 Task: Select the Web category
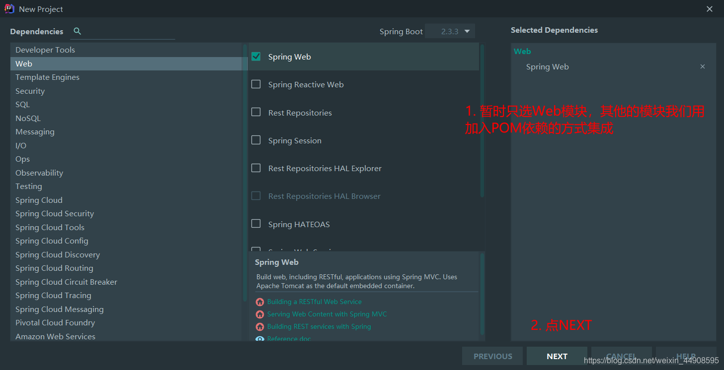coord(127,63)
